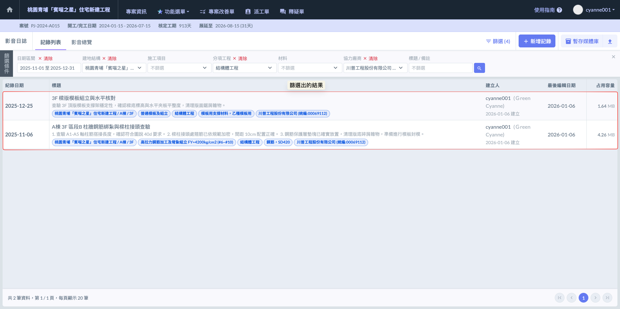The image size is (620, 309).
Task: Expand the 材料 dropdown
Action: [310, 68]
